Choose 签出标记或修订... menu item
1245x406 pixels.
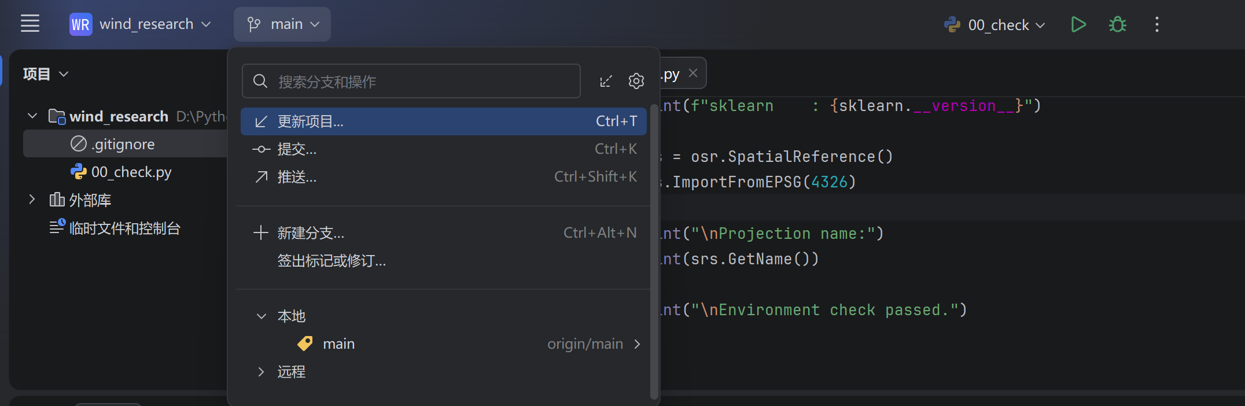[x=443, y=261]
